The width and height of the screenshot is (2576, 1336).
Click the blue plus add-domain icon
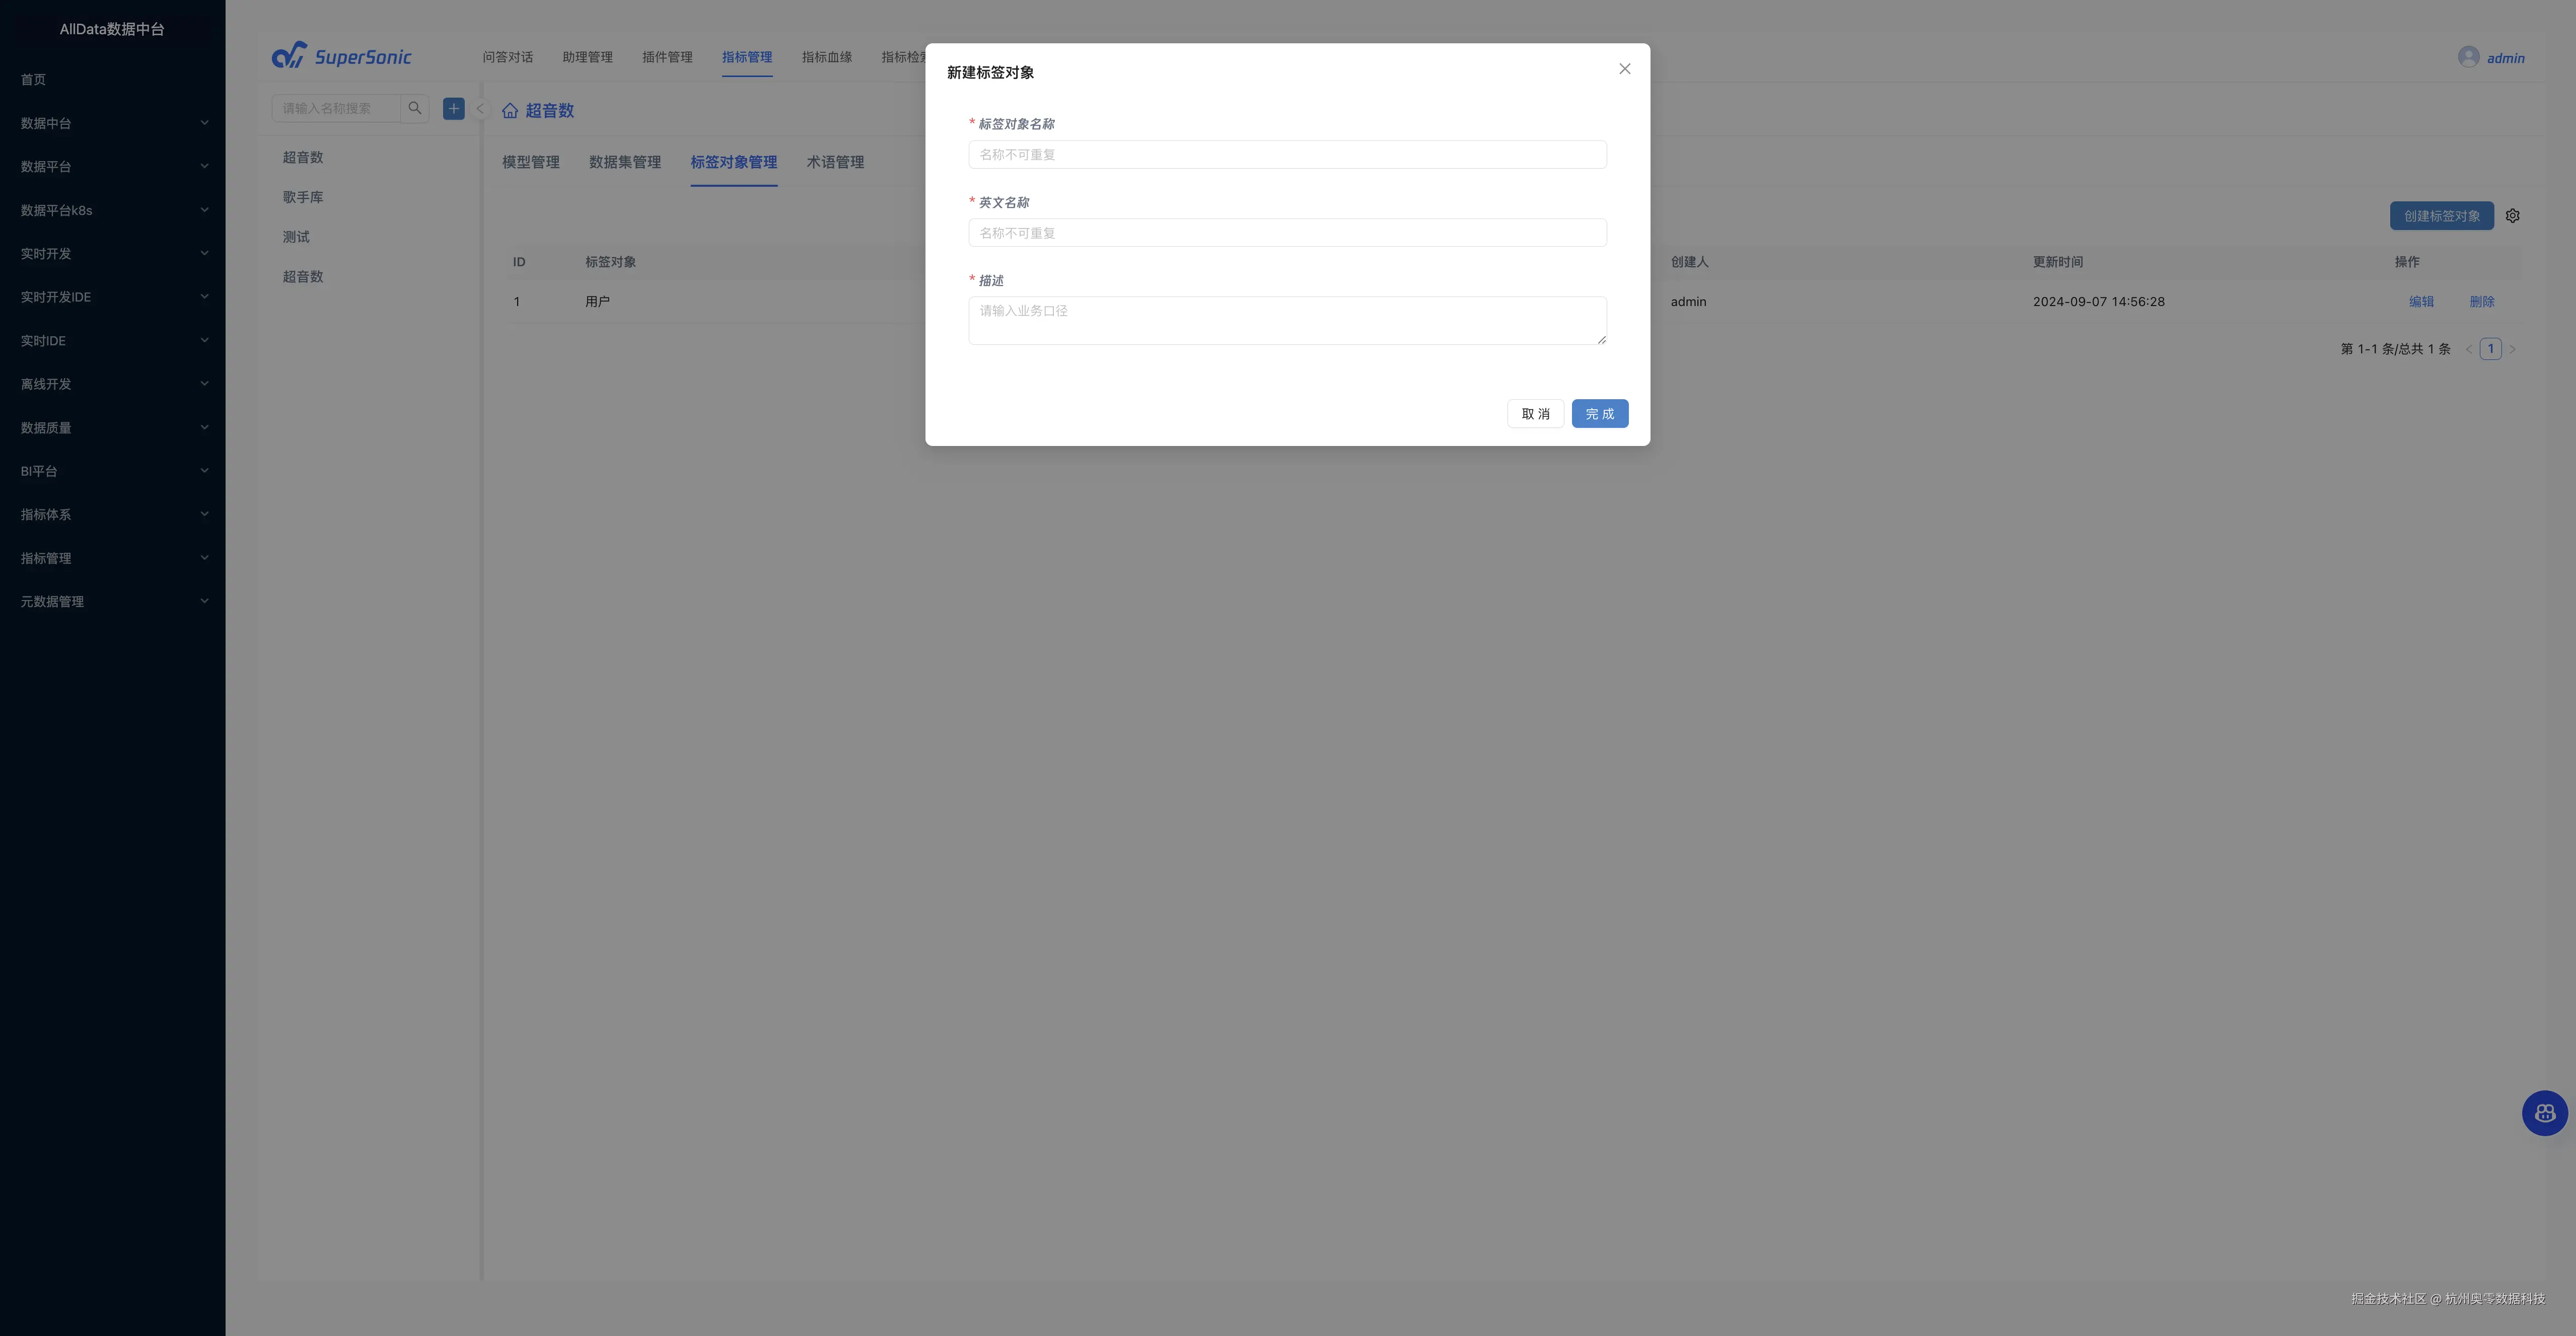pos(454,108)
